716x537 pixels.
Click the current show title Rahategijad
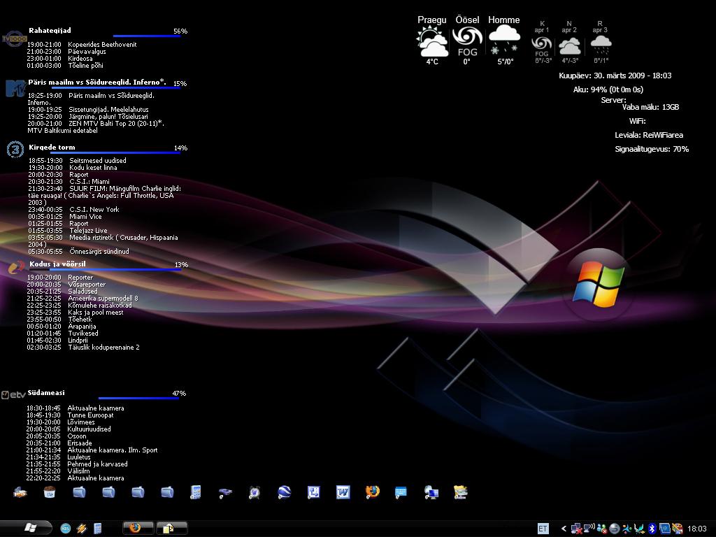[x=50, y=31]
